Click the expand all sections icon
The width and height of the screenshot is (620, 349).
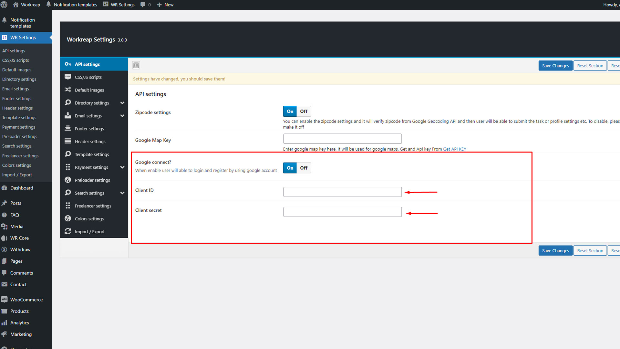(136, 65)
